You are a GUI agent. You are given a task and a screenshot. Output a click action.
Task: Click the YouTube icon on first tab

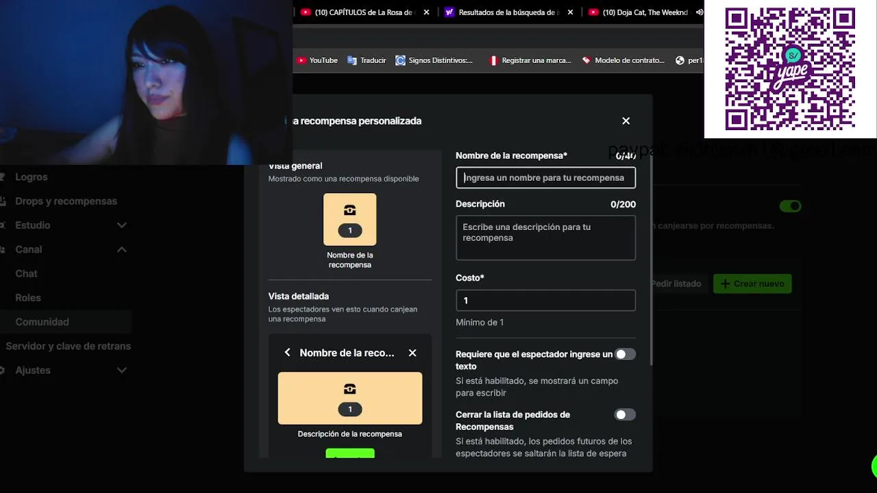306,12
